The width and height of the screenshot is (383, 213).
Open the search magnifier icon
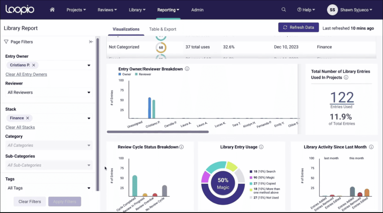point(284,10)
